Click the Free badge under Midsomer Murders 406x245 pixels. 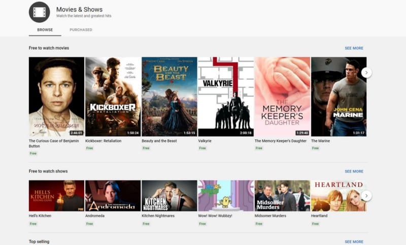pyautogui.click(x=259, y=224)
